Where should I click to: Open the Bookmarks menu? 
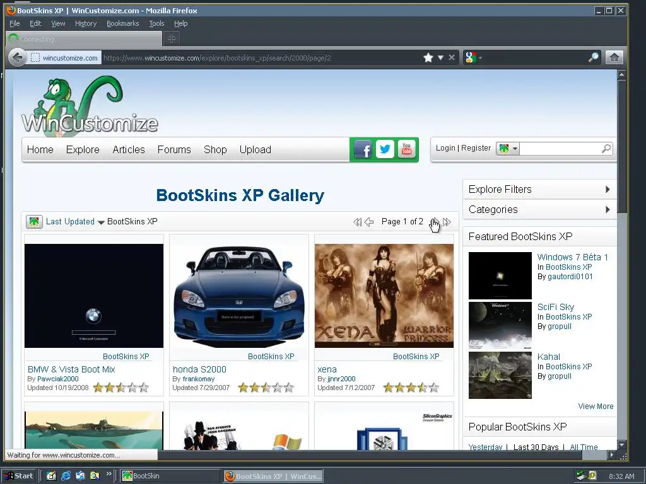123,23
